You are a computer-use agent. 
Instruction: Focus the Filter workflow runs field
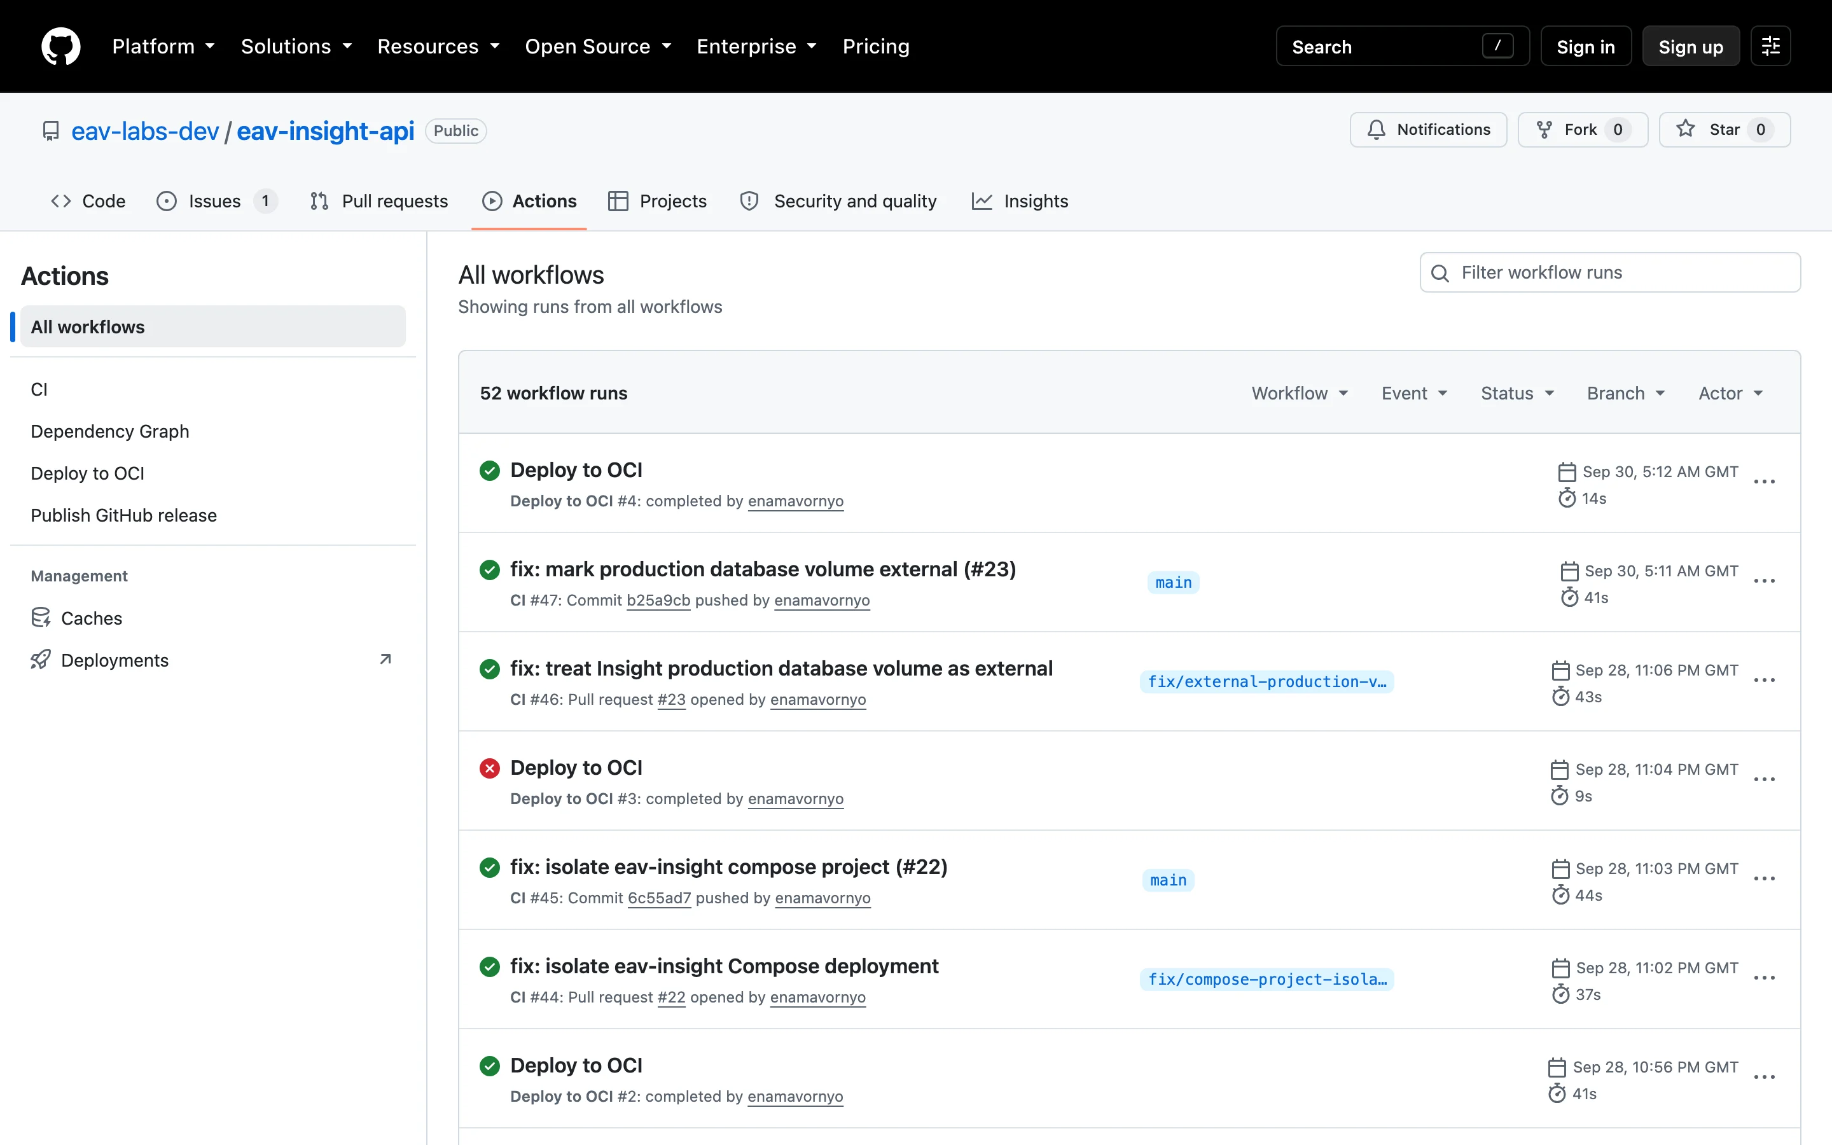[x=1610, y=273]
